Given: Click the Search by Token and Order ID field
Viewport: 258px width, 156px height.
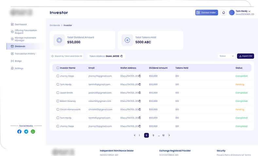Looking at the screenshot, I should pyautogui.click(x=68, y=56).
